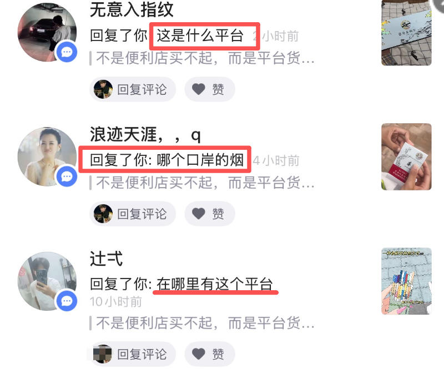Like 浪迹天涯's reply with the heart

point(210,214)
